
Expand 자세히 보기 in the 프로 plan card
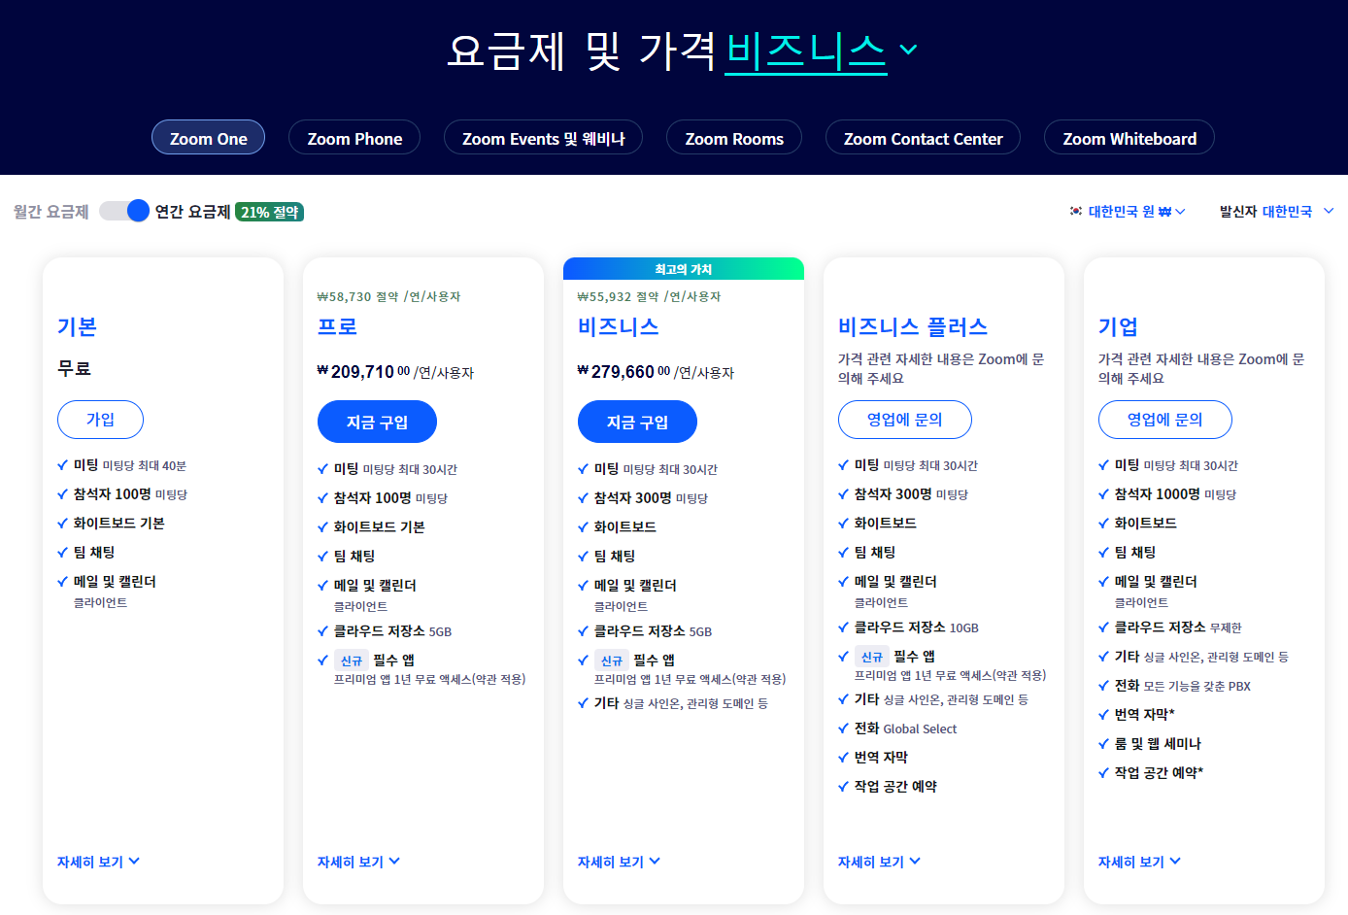[x=358, y=862]
